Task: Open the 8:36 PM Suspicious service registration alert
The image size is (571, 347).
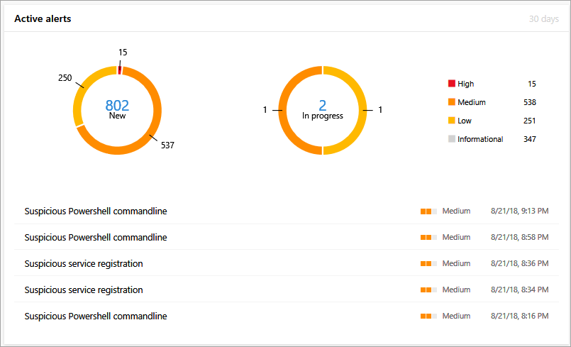Action: coord(84,263)
